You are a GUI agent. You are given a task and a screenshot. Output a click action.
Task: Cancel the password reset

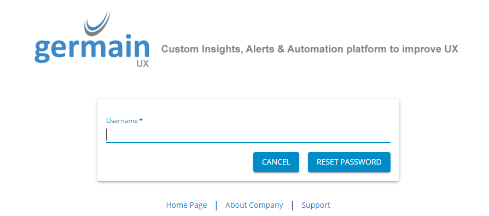point(276,162)
